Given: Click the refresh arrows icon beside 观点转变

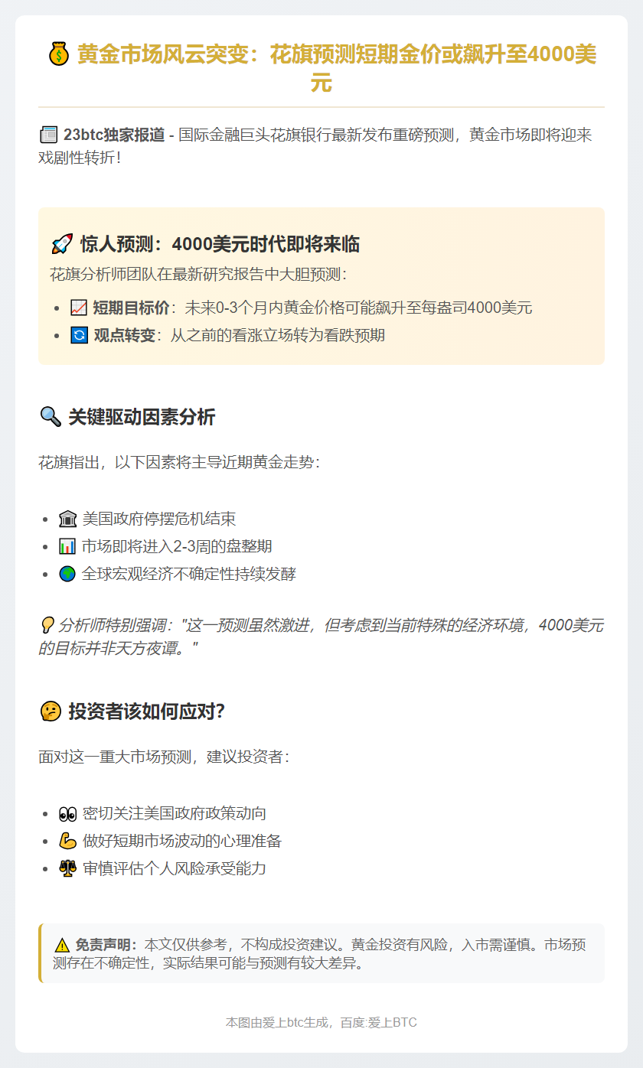Looking at the screenshot, I should 79,335.
